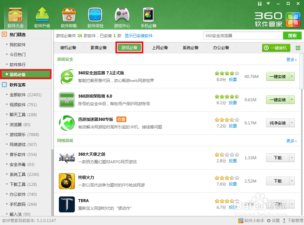Click 纯净安装 for 迅游加速器
Viewport: 304px width, 225px height.
(x=278, y=123)
